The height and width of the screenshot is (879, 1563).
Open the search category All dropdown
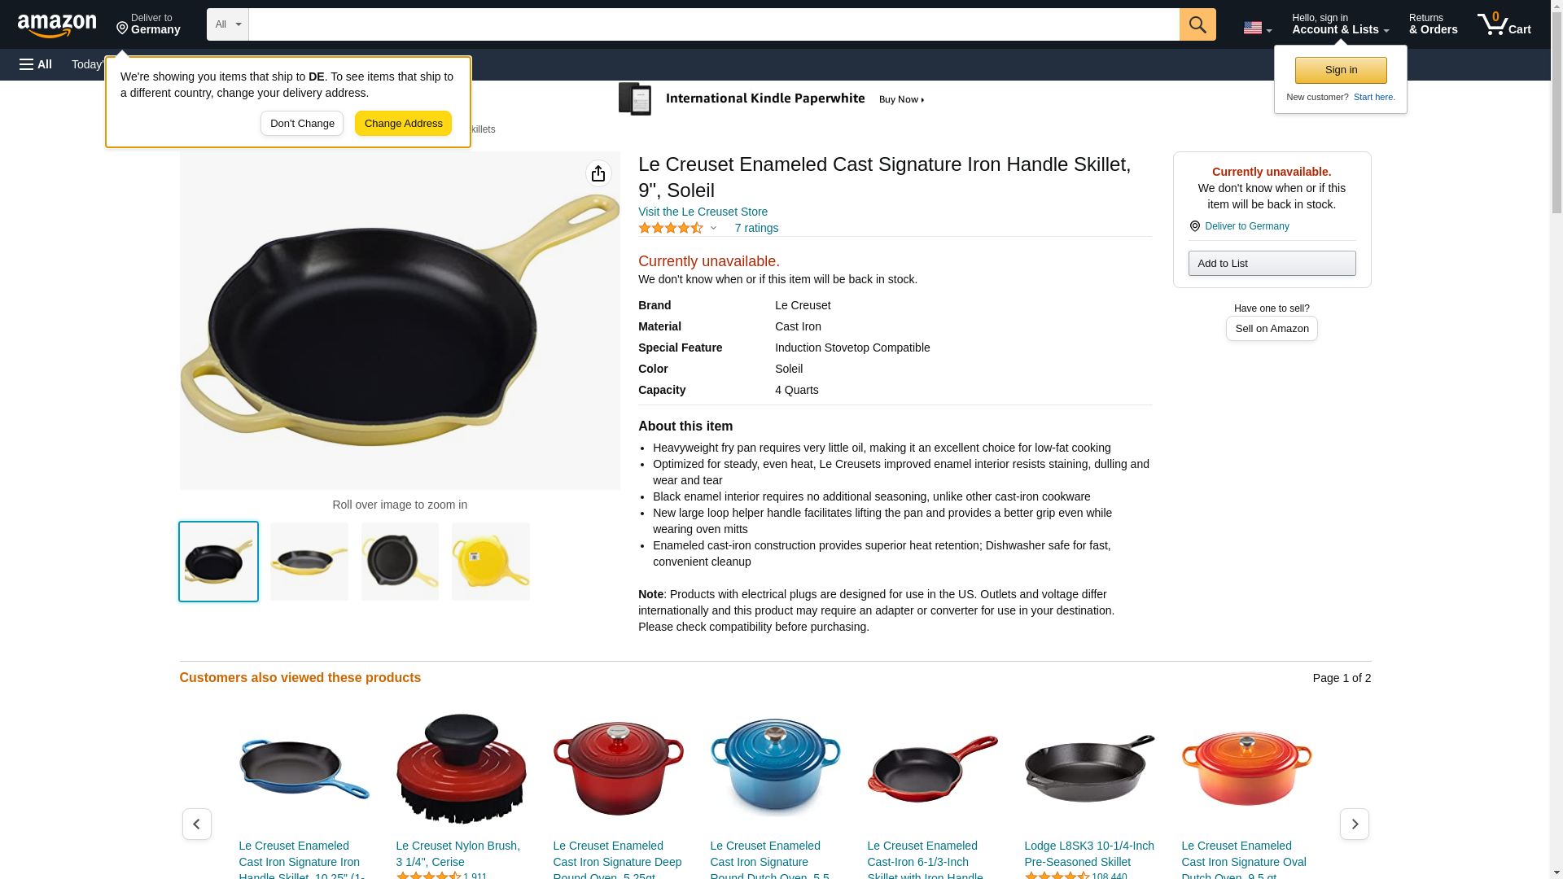click(x=227, y=24)
